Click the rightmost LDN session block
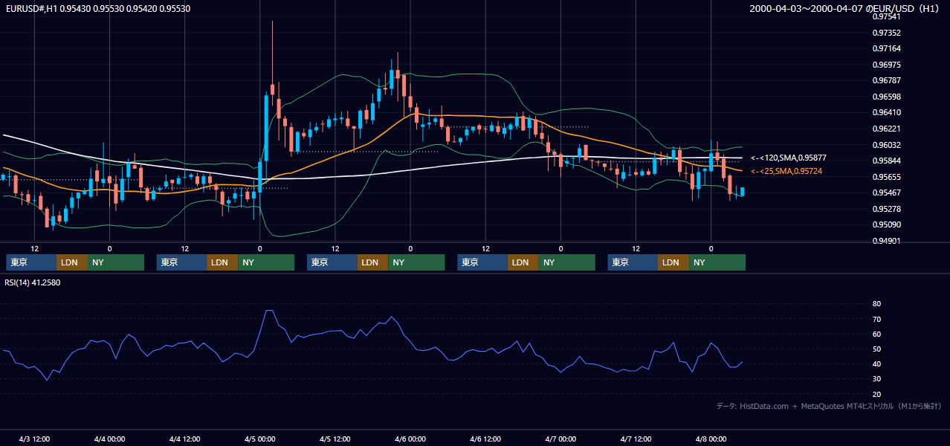The height and width of the screenshot is (446, 950). point(673,262)
